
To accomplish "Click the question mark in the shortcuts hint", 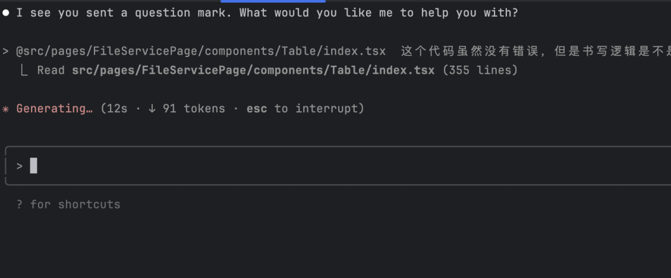I will point(19,204).
